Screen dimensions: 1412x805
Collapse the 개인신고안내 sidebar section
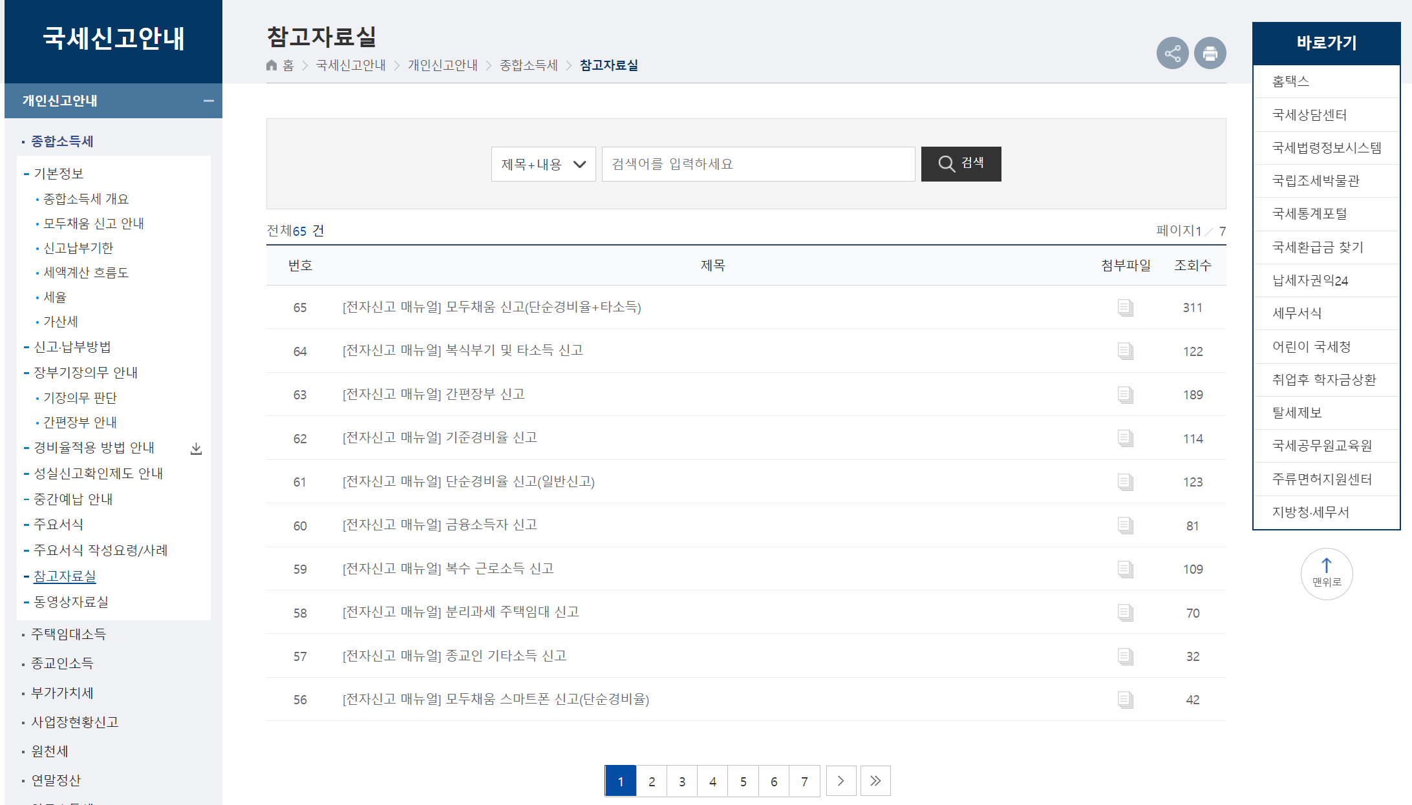[x=208, y=101]
